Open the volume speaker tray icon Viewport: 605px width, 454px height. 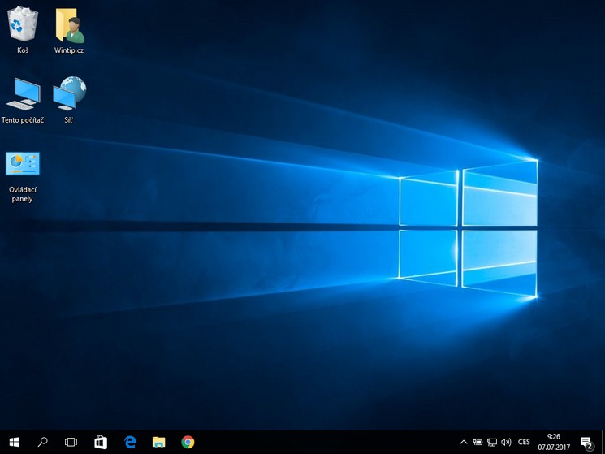tap(506, 442)
